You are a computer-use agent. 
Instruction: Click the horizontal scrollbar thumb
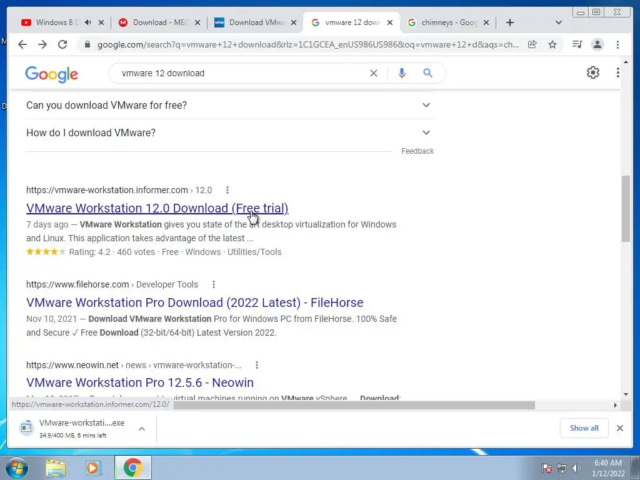point(354,405)
